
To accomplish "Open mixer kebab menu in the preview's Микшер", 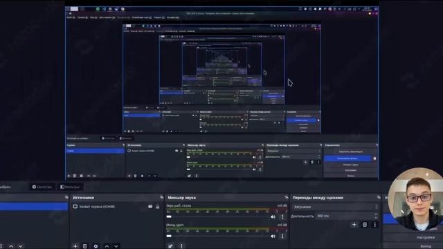I will (197, 176).
